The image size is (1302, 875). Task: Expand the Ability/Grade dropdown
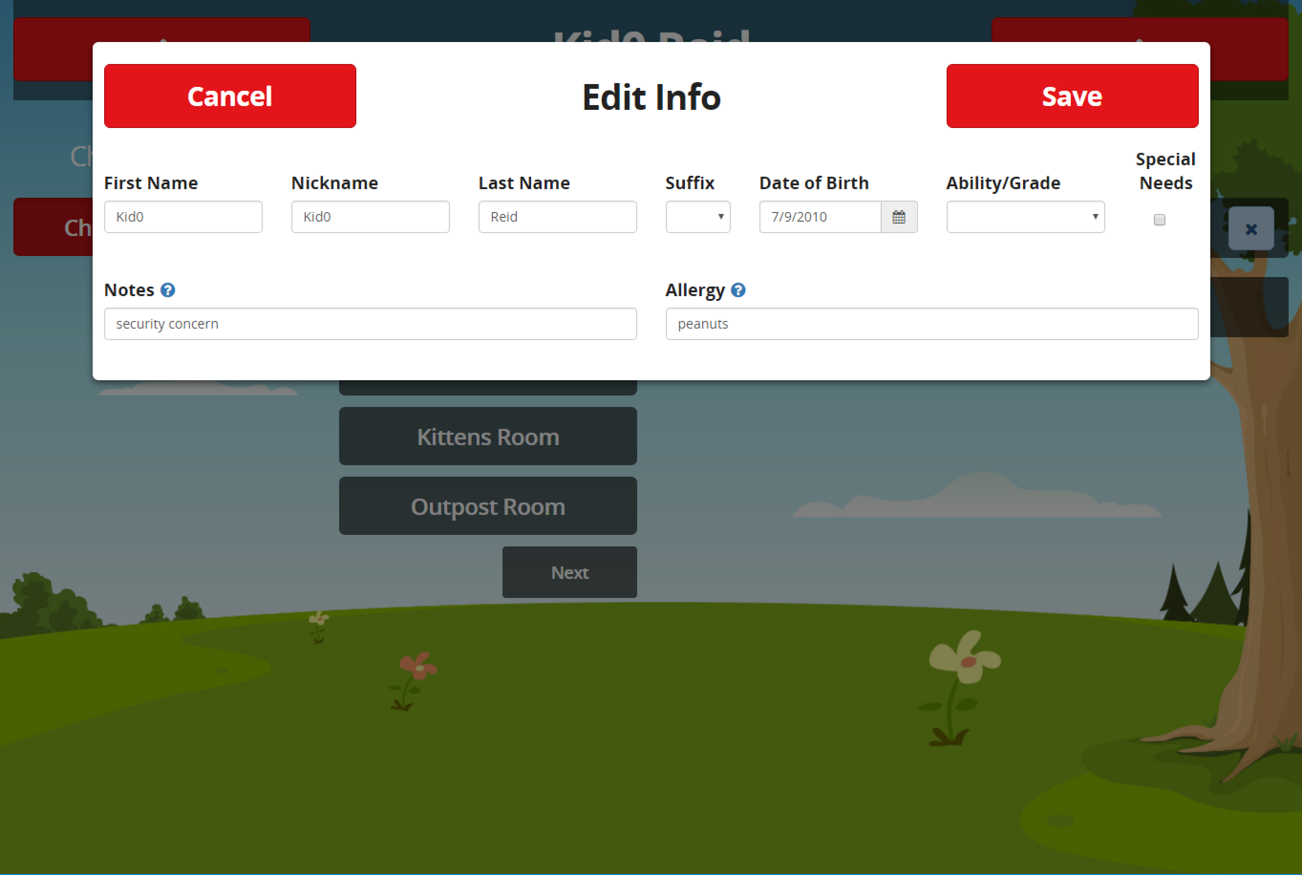1025,217
